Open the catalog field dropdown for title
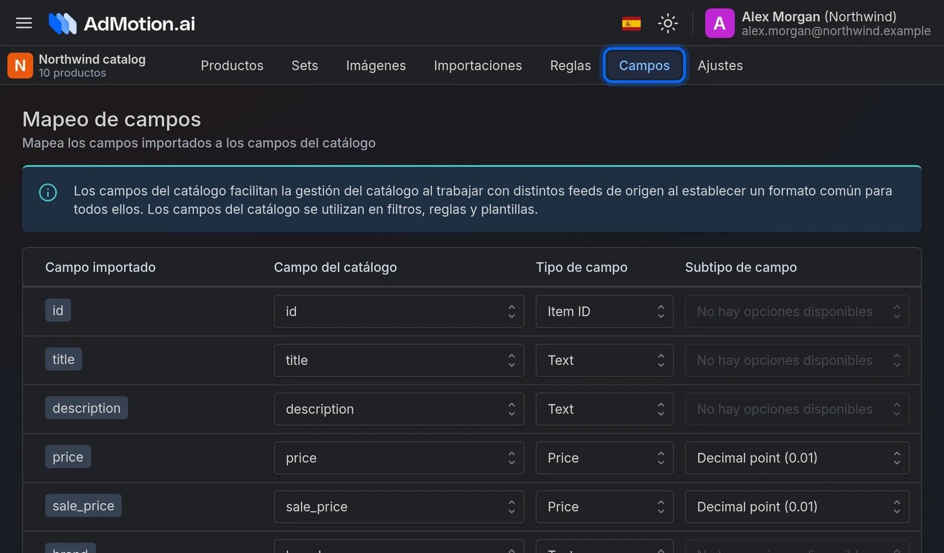 (399, 360)
